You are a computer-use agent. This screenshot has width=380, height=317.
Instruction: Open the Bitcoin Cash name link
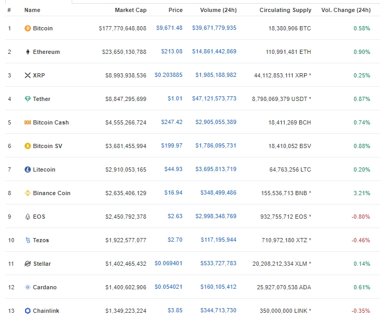pyautogui.click(x=51, y=122)
